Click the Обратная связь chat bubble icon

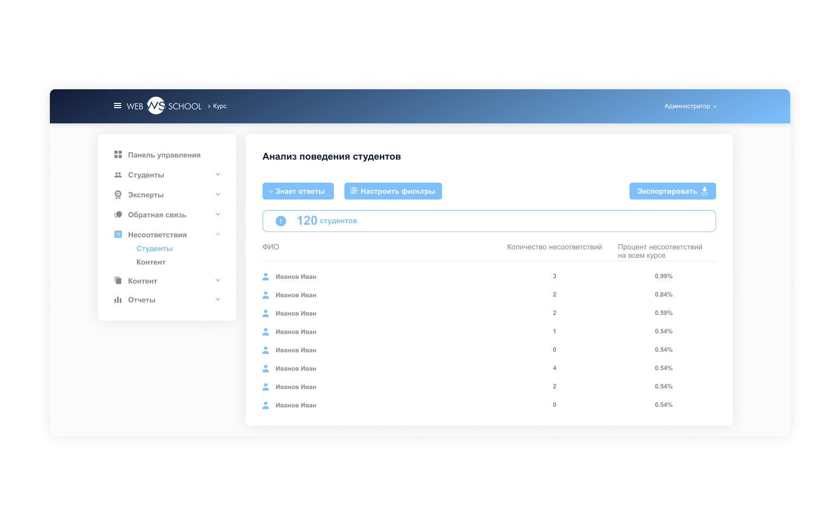118,214
